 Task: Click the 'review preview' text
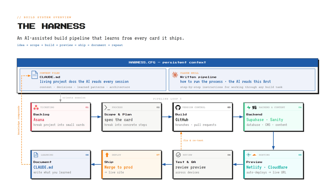coord(190,167)
